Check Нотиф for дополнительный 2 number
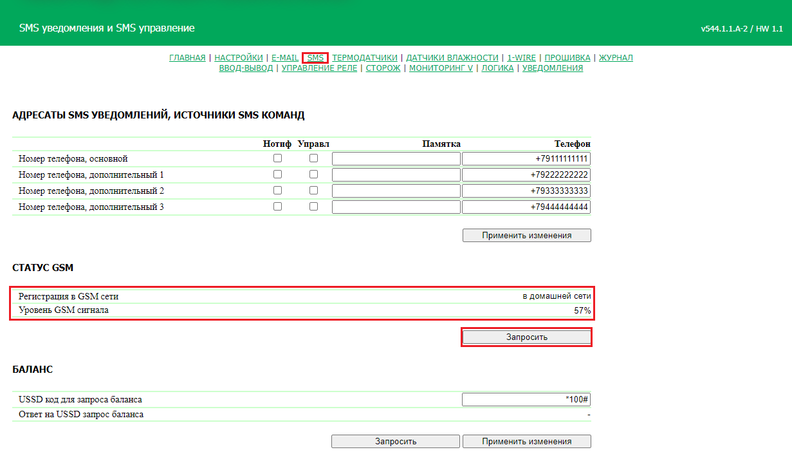792x461 pixels. point(277,191)
